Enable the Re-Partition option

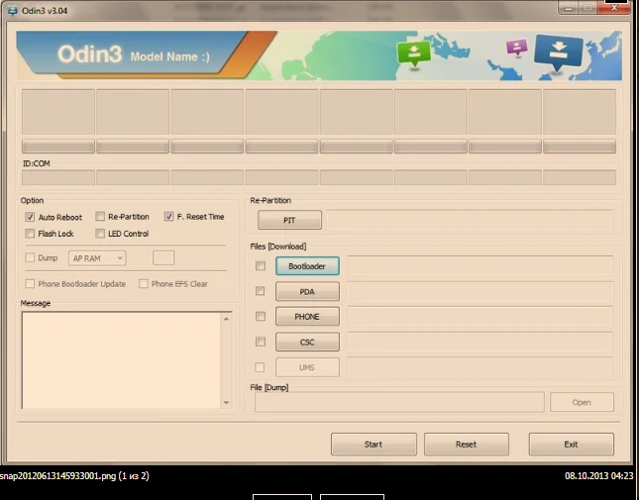pyautogui.click(x=100, y=217)
